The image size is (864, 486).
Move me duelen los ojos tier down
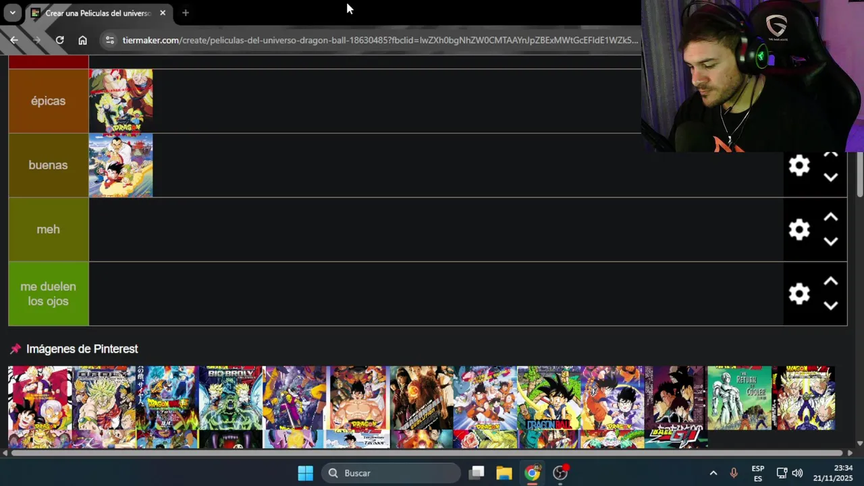point(831,305)
